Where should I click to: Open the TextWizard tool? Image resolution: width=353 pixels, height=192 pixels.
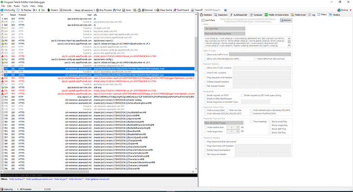click(x=181, y=10)
